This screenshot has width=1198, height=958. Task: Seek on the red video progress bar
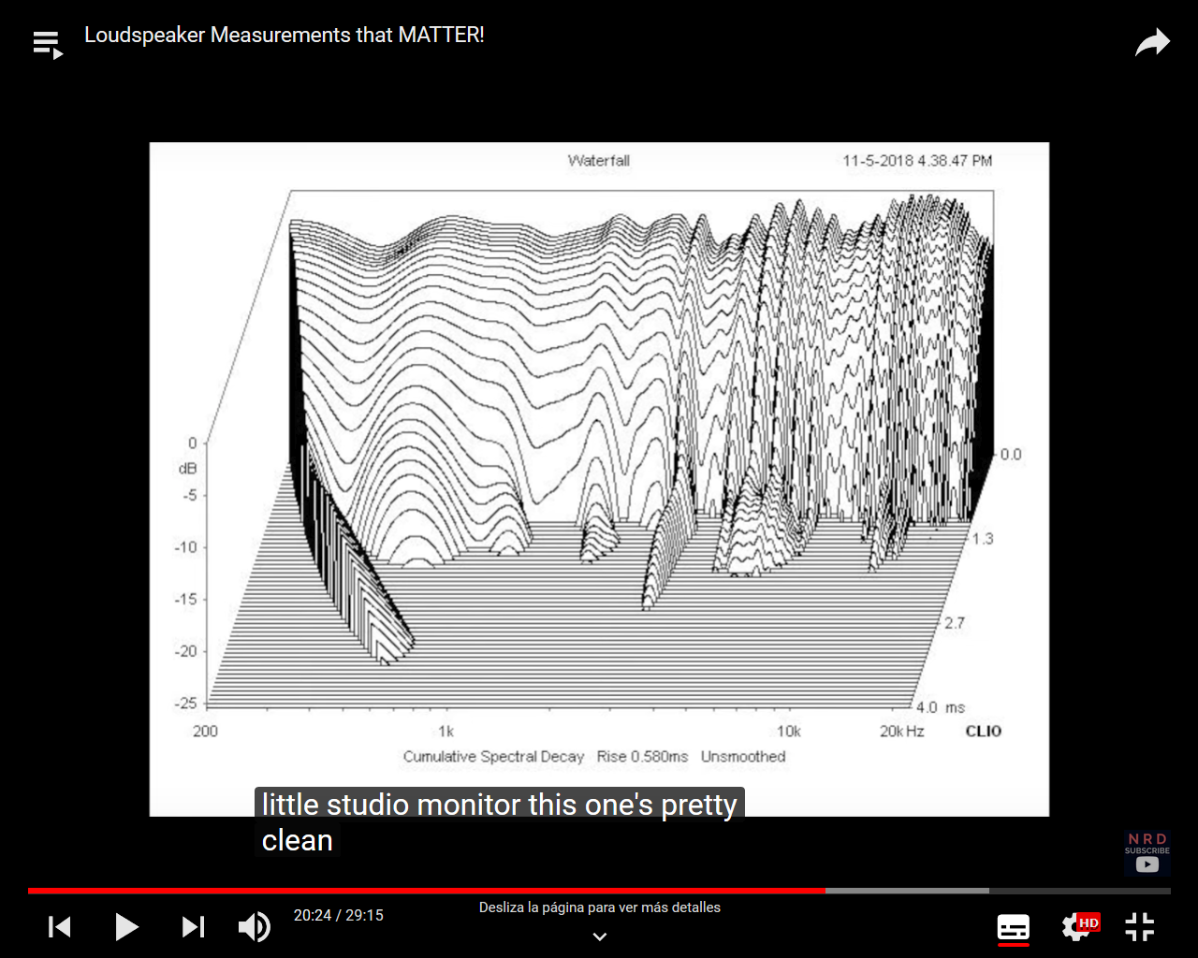pos(427,891)
